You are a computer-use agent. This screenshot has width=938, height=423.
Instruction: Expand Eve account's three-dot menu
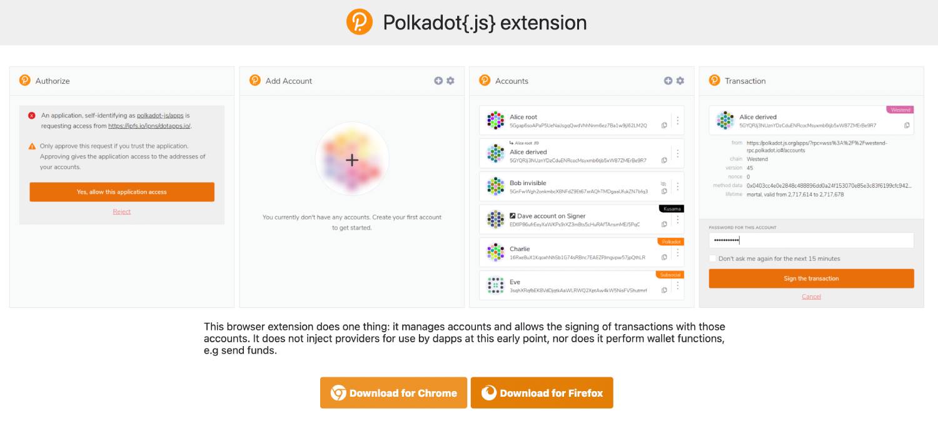tap(677, 285)
